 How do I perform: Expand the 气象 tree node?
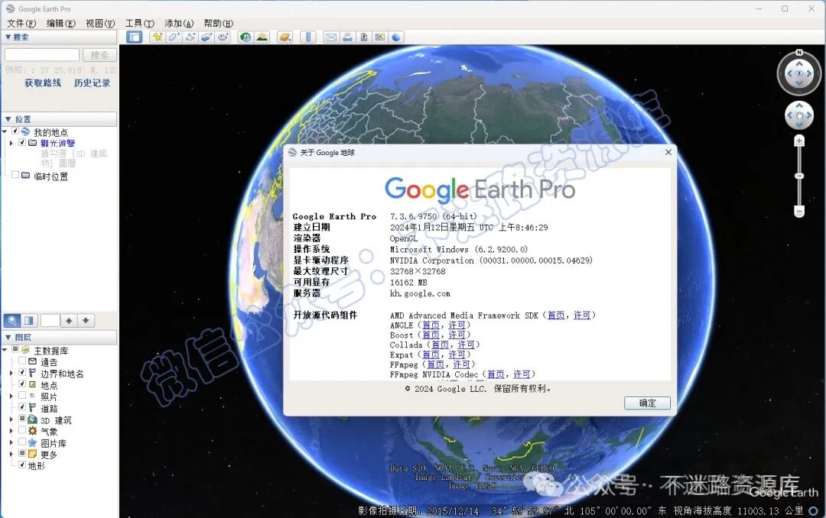[11, 431]
